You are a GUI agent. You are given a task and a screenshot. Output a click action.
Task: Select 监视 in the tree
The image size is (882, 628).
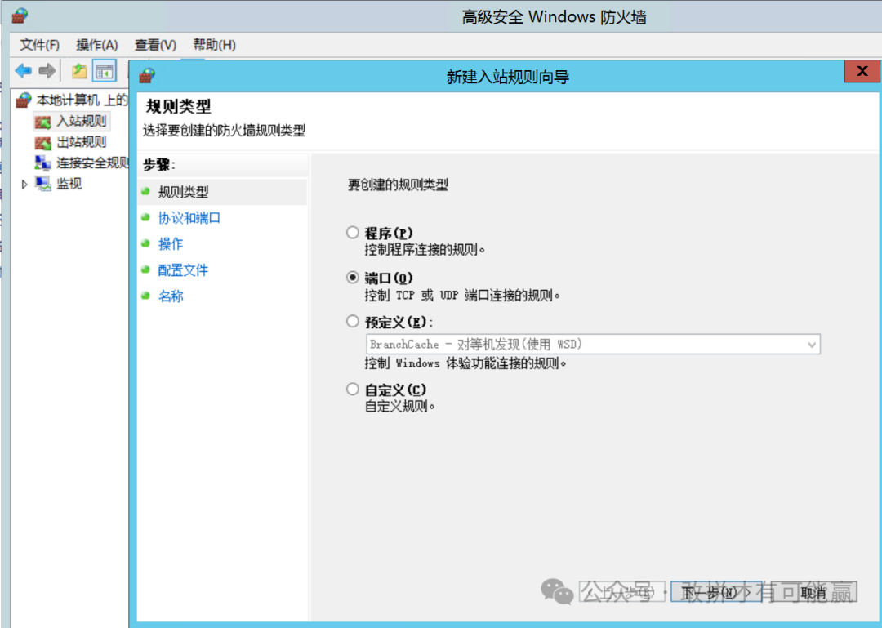(x=69, y=184)
